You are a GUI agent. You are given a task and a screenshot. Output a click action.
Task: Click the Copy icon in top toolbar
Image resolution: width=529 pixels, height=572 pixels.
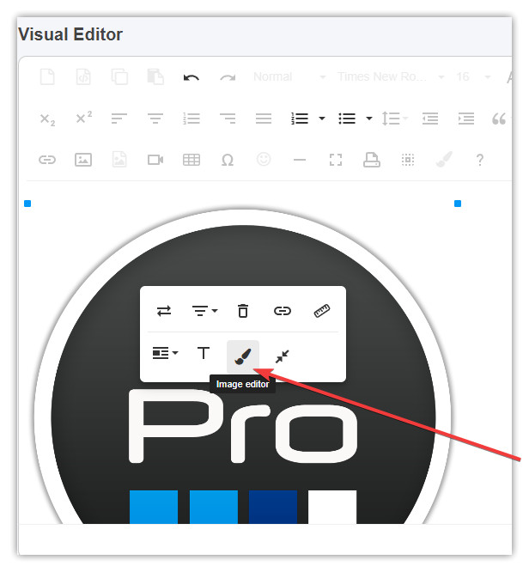click(119, 77)
